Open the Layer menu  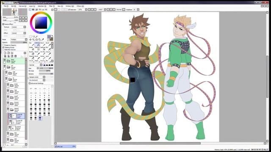[32, 6]
